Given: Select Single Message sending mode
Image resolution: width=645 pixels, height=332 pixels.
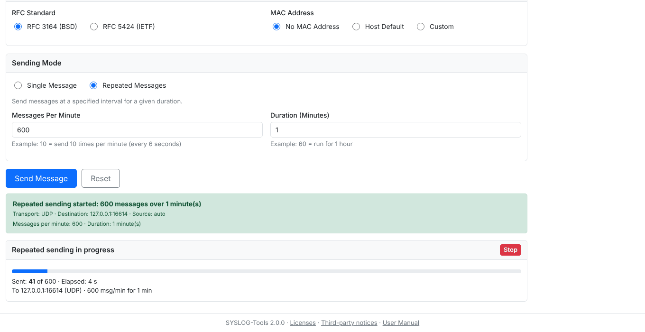Looking at the screenshot, I should 18,85.
